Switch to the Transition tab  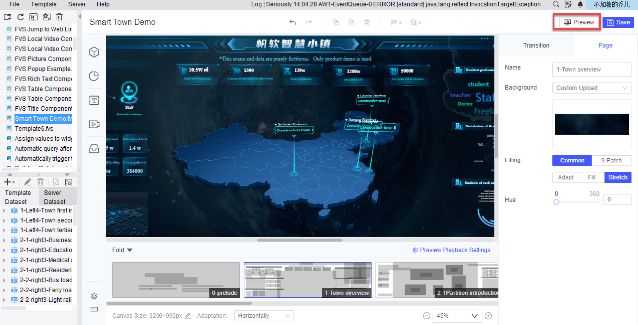(536, 45)
